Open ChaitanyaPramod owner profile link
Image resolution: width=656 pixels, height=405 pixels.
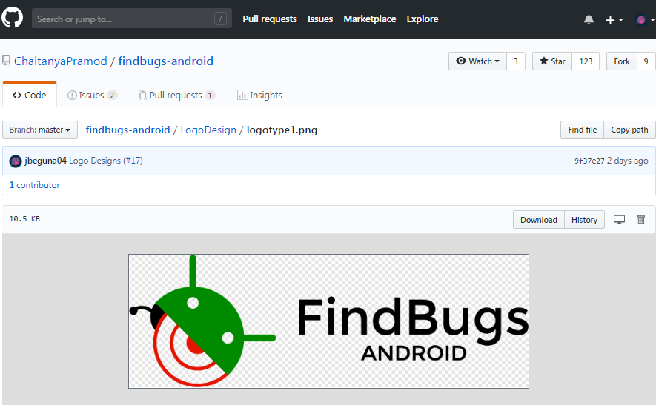click(61, 61)
